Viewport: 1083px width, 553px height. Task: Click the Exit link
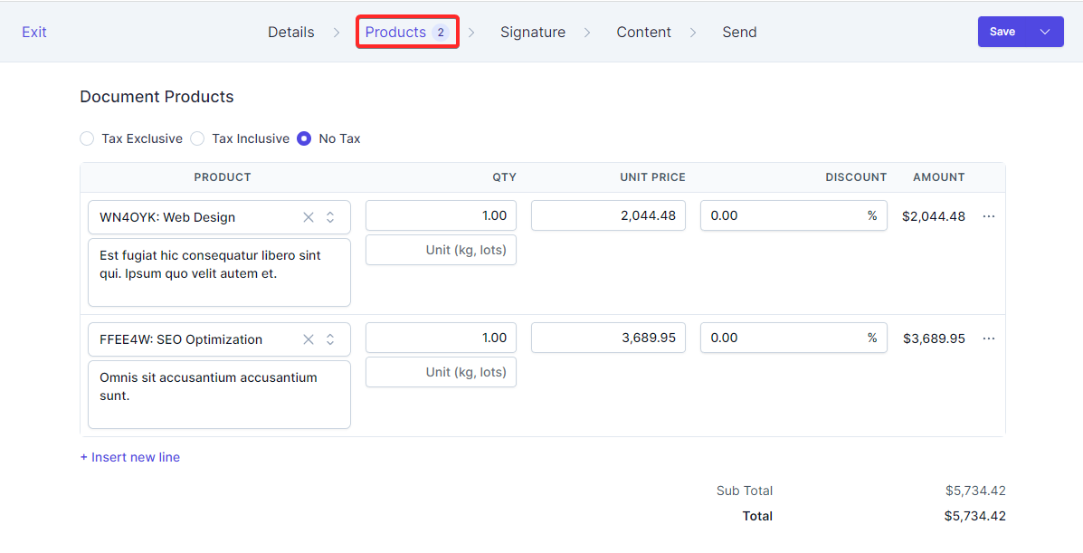click(34, 32)
